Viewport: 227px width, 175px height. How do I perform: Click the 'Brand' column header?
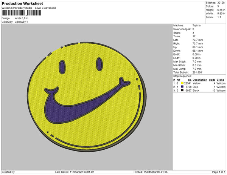pos(220,80)
